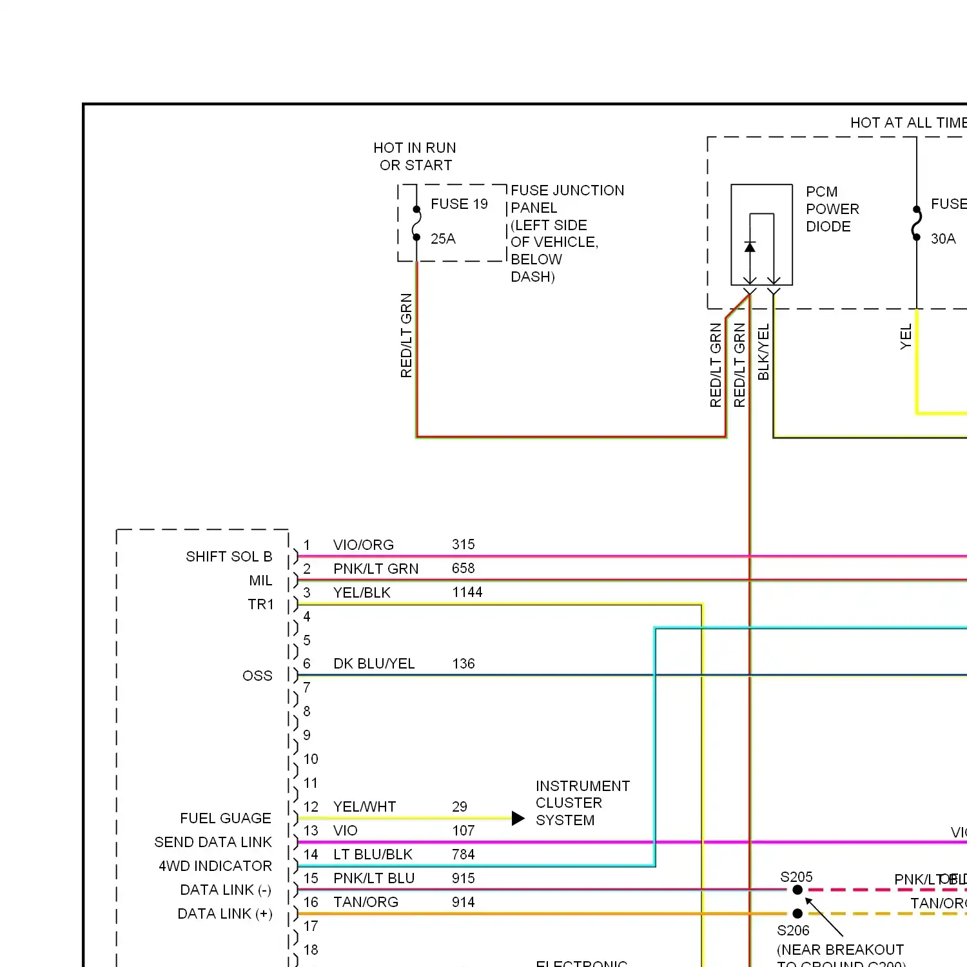Click the INSTRUMENT CLUSTER SYSTEM label
This screenshot has width=967, height=967.
pos(583,803)
